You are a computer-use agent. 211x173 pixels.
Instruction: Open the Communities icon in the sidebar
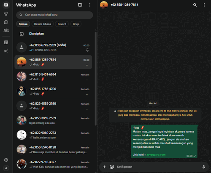point(6,30)
